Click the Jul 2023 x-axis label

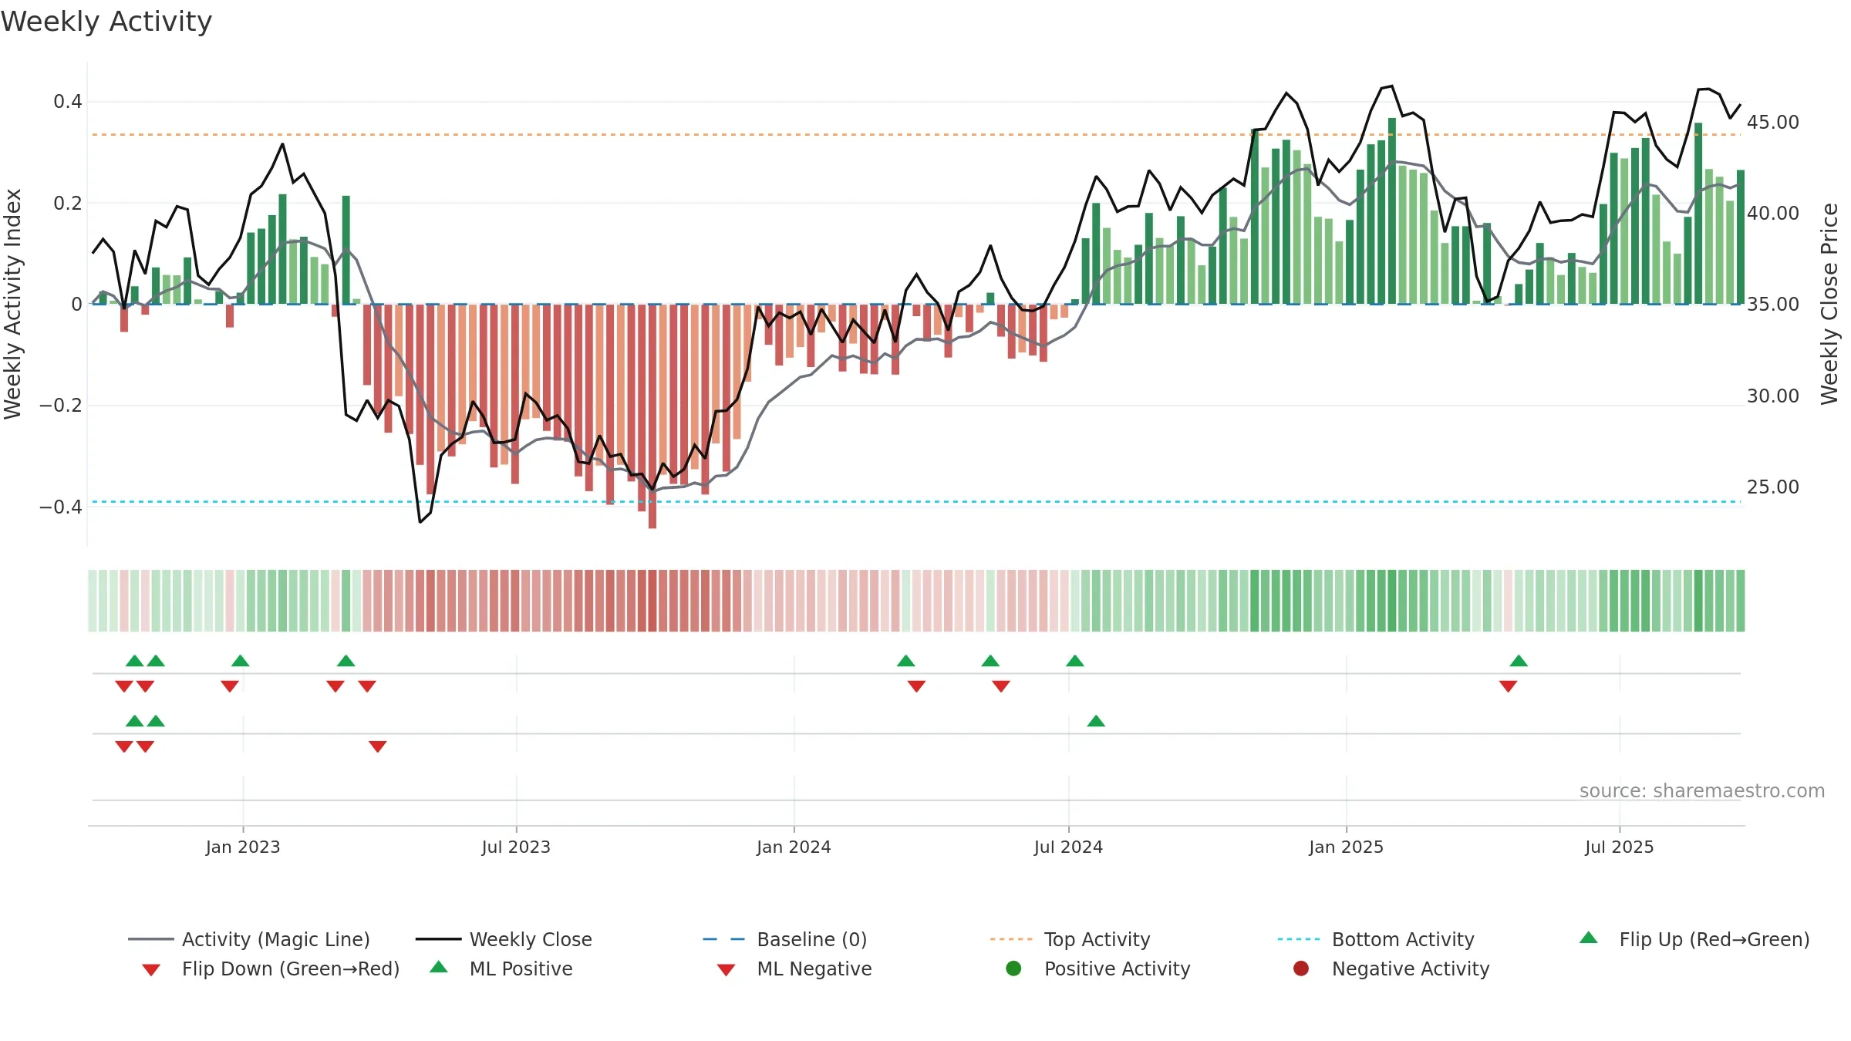516,847
